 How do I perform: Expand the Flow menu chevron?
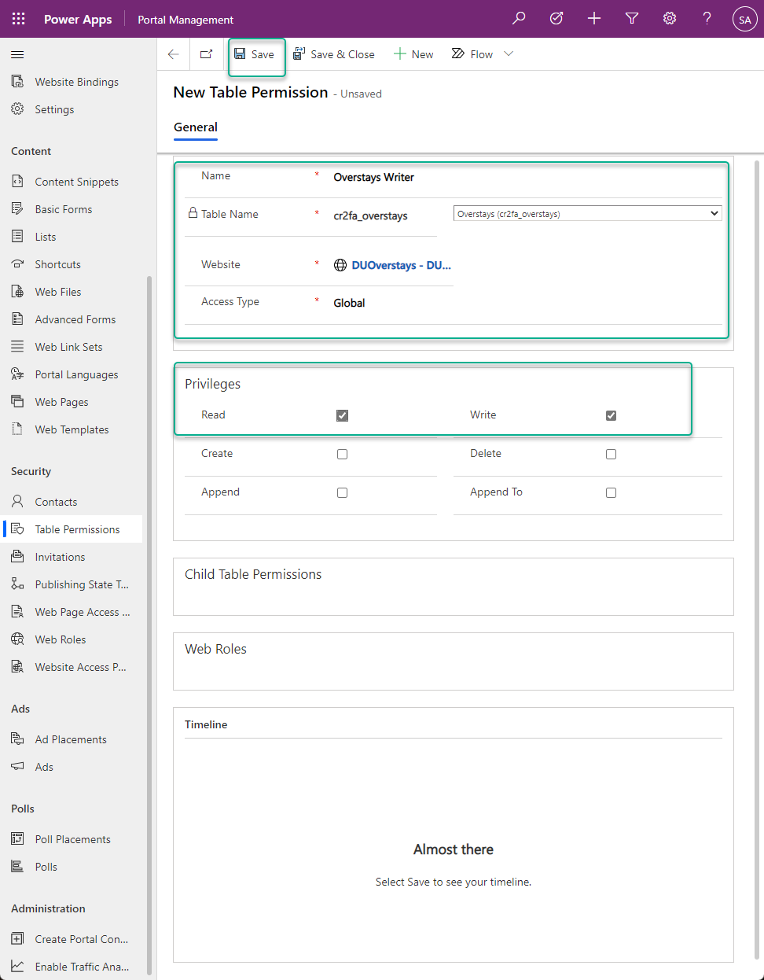click(x=509, y=54)
